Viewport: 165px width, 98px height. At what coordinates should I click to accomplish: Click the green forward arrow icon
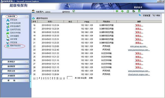coord(122,11)
